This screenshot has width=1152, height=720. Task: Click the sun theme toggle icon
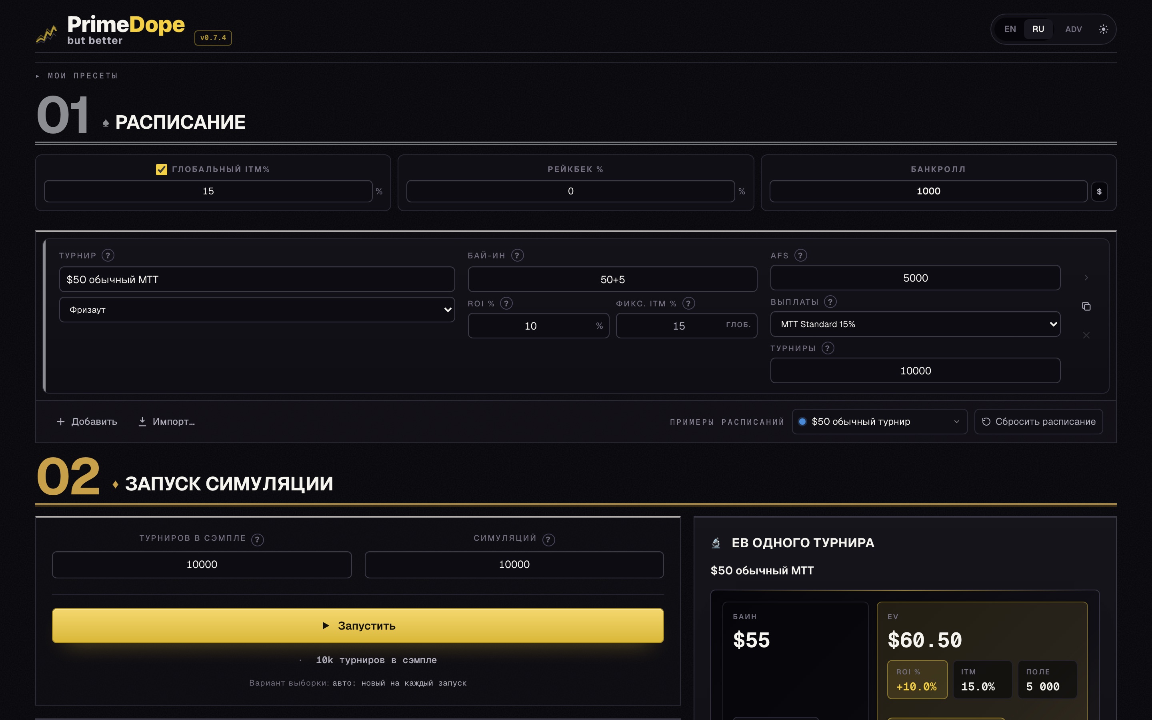pyautogui.click(x=1103, y=29)
